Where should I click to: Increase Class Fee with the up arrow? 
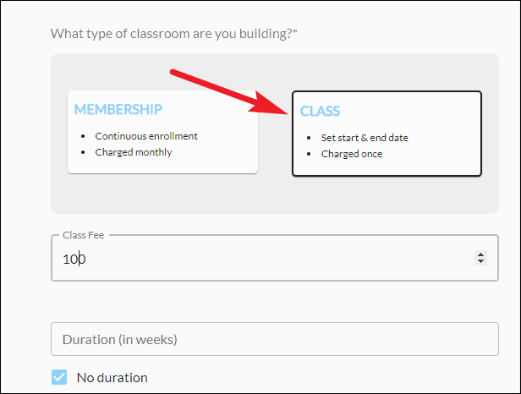480,254
